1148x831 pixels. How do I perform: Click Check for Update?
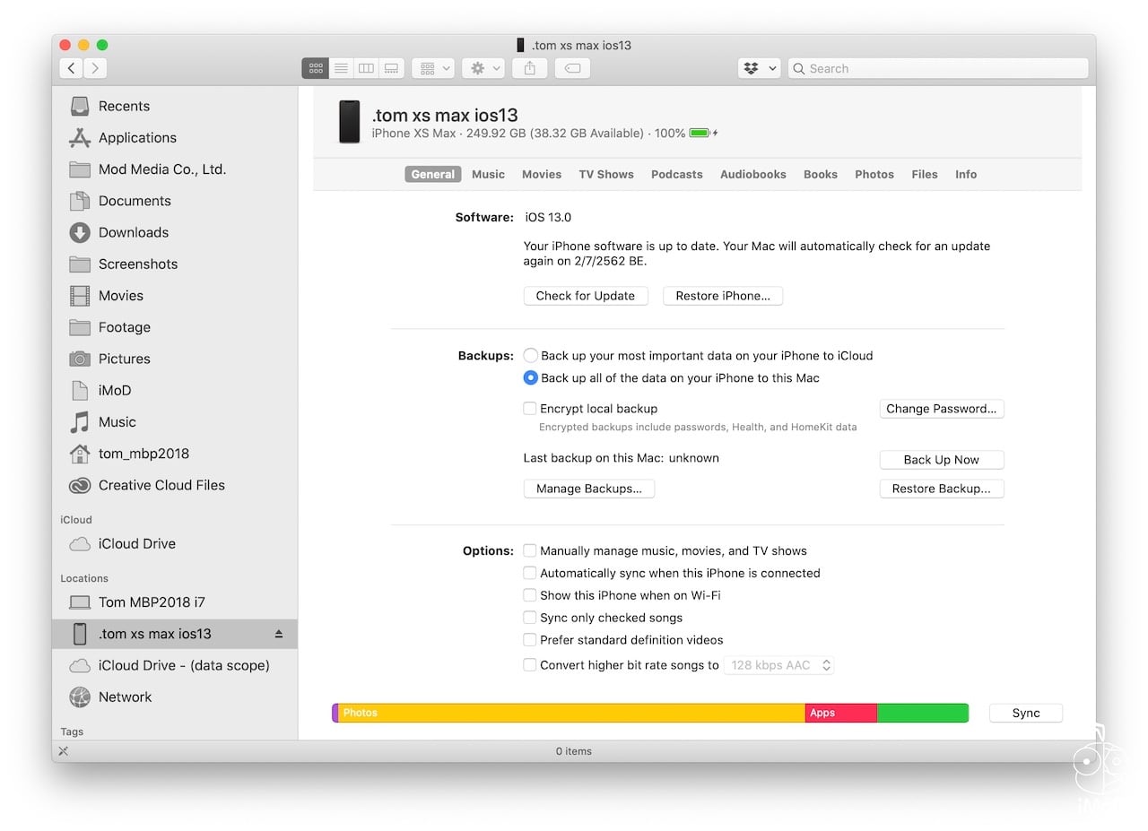click(x=586, y=295)
